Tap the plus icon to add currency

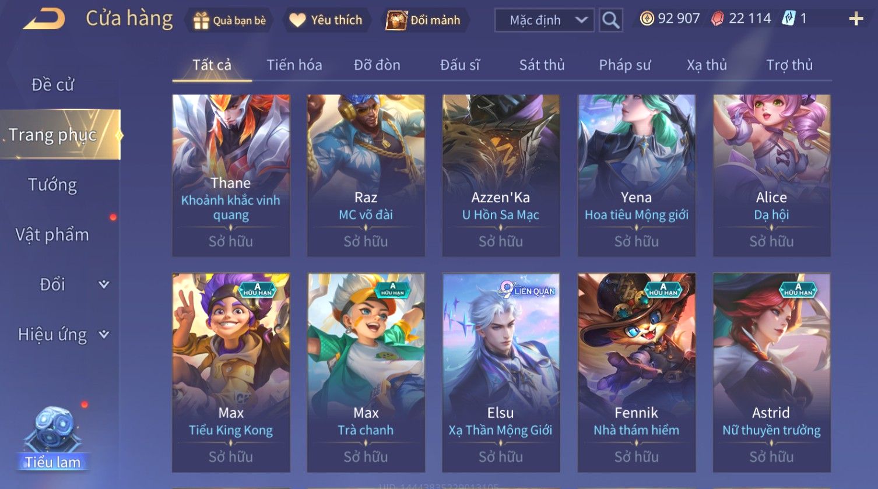pyautogui.click(x=856, y=19)
